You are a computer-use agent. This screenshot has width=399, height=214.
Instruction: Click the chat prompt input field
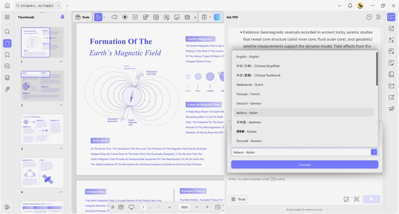(x=304, y=184)
